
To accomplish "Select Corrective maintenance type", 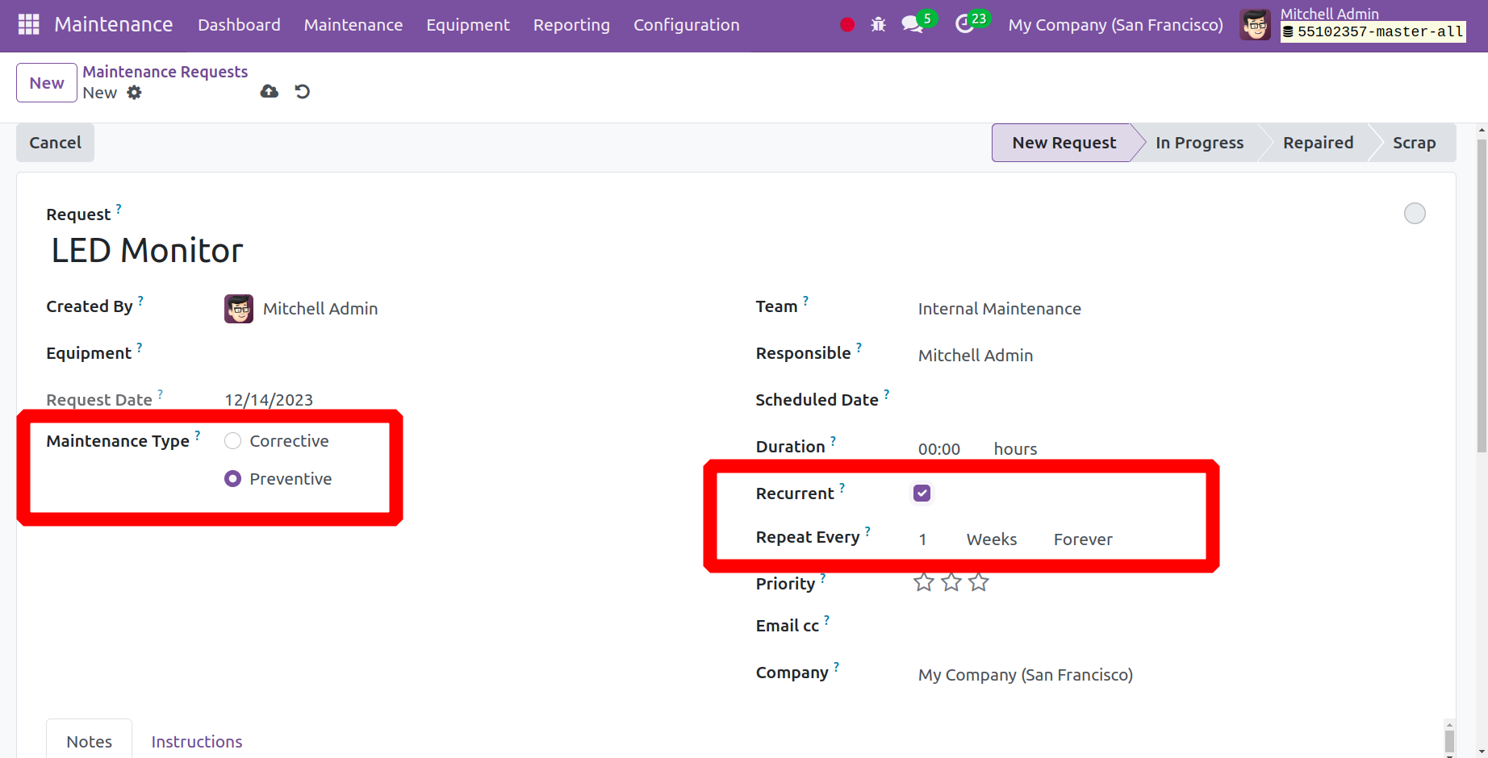I will (x=233, y=441).
